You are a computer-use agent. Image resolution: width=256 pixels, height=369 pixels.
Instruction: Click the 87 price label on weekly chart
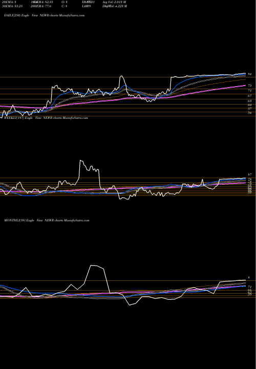[250, 175]
